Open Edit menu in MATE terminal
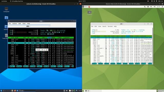 (x=96, y=27)
